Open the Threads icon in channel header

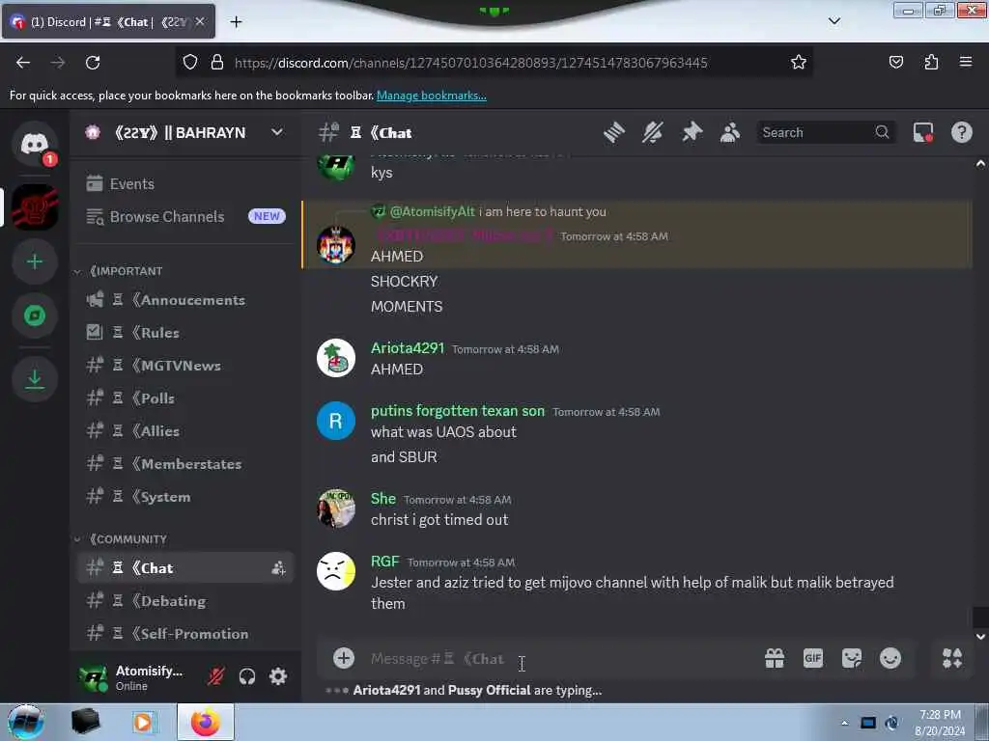pos(613,132)
